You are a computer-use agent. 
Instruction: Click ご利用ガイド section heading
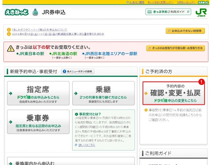[158, 153]
